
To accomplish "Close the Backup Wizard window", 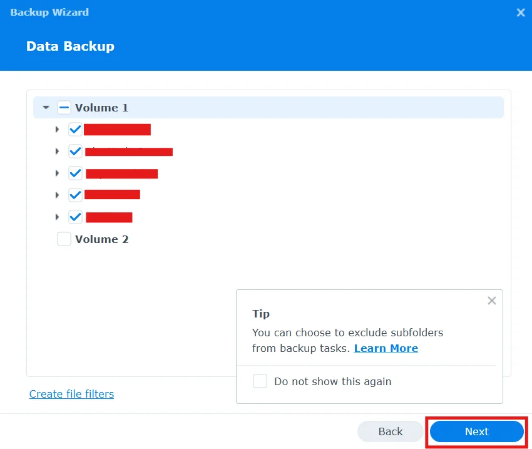I will (x=520, y=12).
